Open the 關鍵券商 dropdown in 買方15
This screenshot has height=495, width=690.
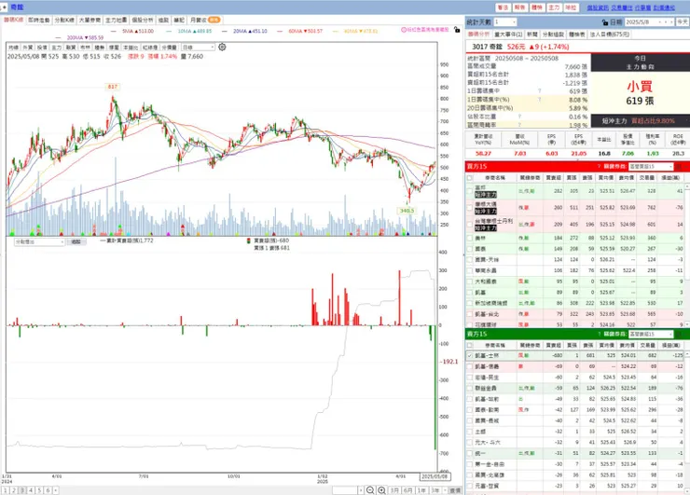click(x=651, y=166)
